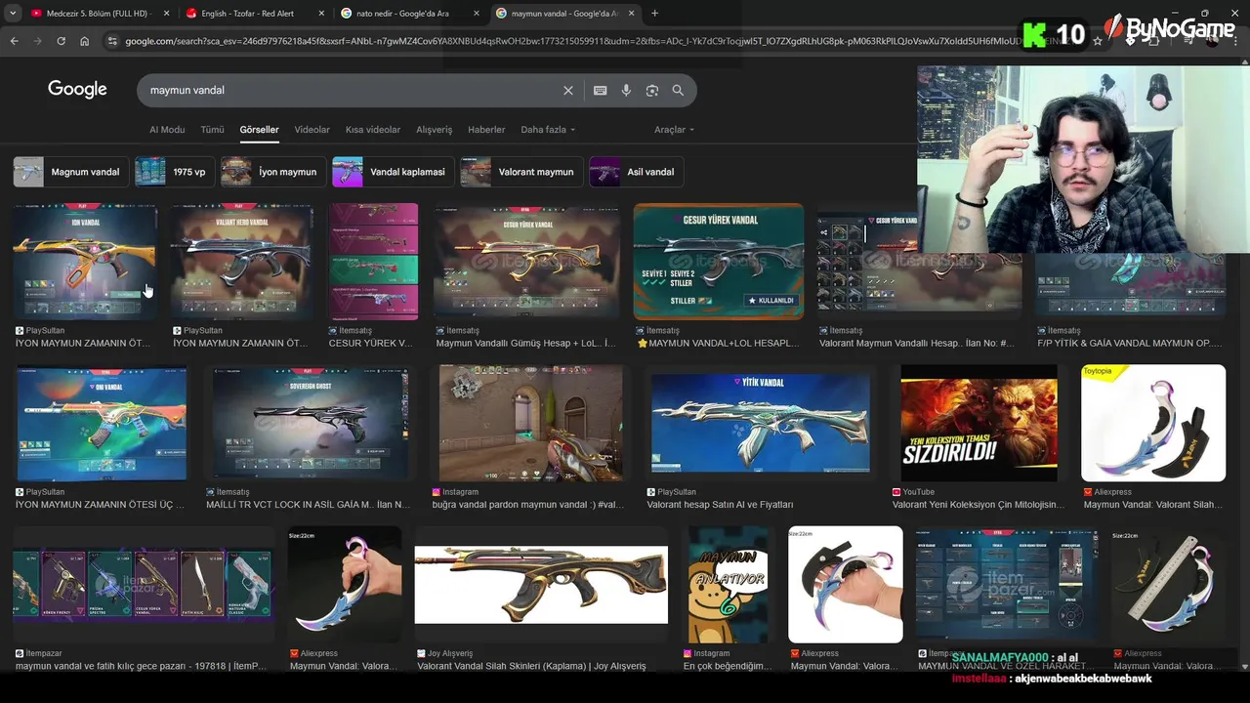1250x703 pixels.
Task: Select the Magnum vandal suggestion chip
Action: 70,172
